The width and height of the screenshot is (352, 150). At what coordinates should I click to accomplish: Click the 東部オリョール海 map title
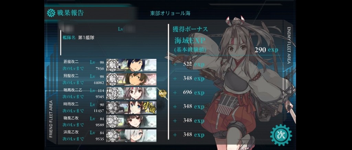(x=170, y=13)
